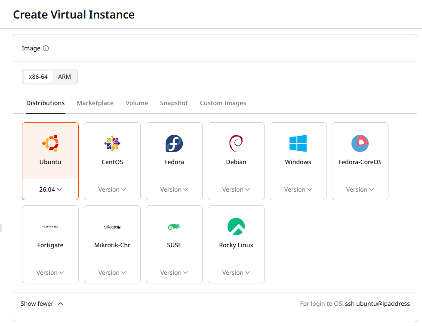Click the Mikrotik-Chr card label
The image size is (422, 326).
112,245
